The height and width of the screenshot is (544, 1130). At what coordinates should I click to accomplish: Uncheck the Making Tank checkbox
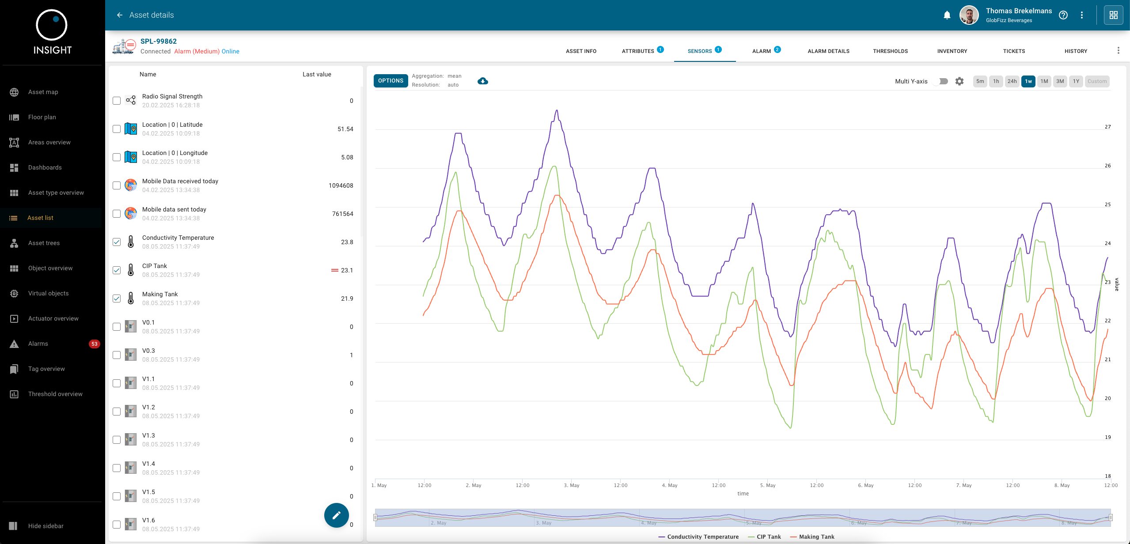tap(117, 298)
